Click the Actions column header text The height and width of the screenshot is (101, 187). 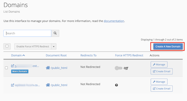(x=155, y=55)
